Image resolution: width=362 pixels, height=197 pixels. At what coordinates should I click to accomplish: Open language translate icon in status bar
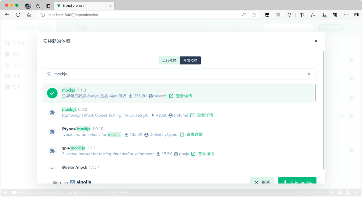(348, 192)
